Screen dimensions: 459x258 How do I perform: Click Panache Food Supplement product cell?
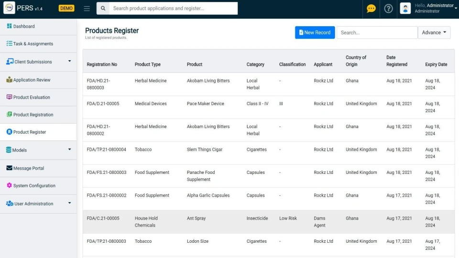(201, 176)
